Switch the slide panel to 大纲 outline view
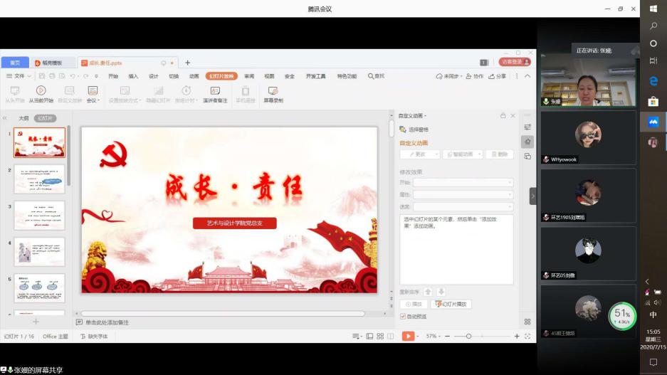Image resolution: width=667 pixels, height=375 pixels. pyautogui.click(x=23, y=118)
